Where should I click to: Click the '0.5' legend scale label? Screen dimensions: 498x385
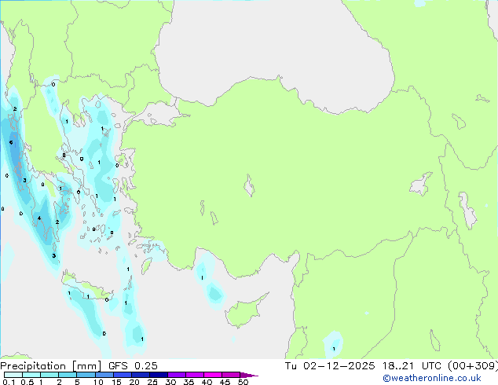27,382
